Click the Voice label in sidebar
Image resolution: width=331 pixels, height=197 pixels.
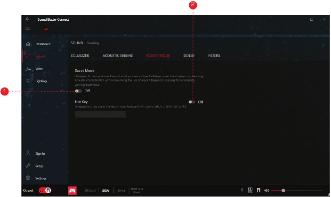coord(39,69)
